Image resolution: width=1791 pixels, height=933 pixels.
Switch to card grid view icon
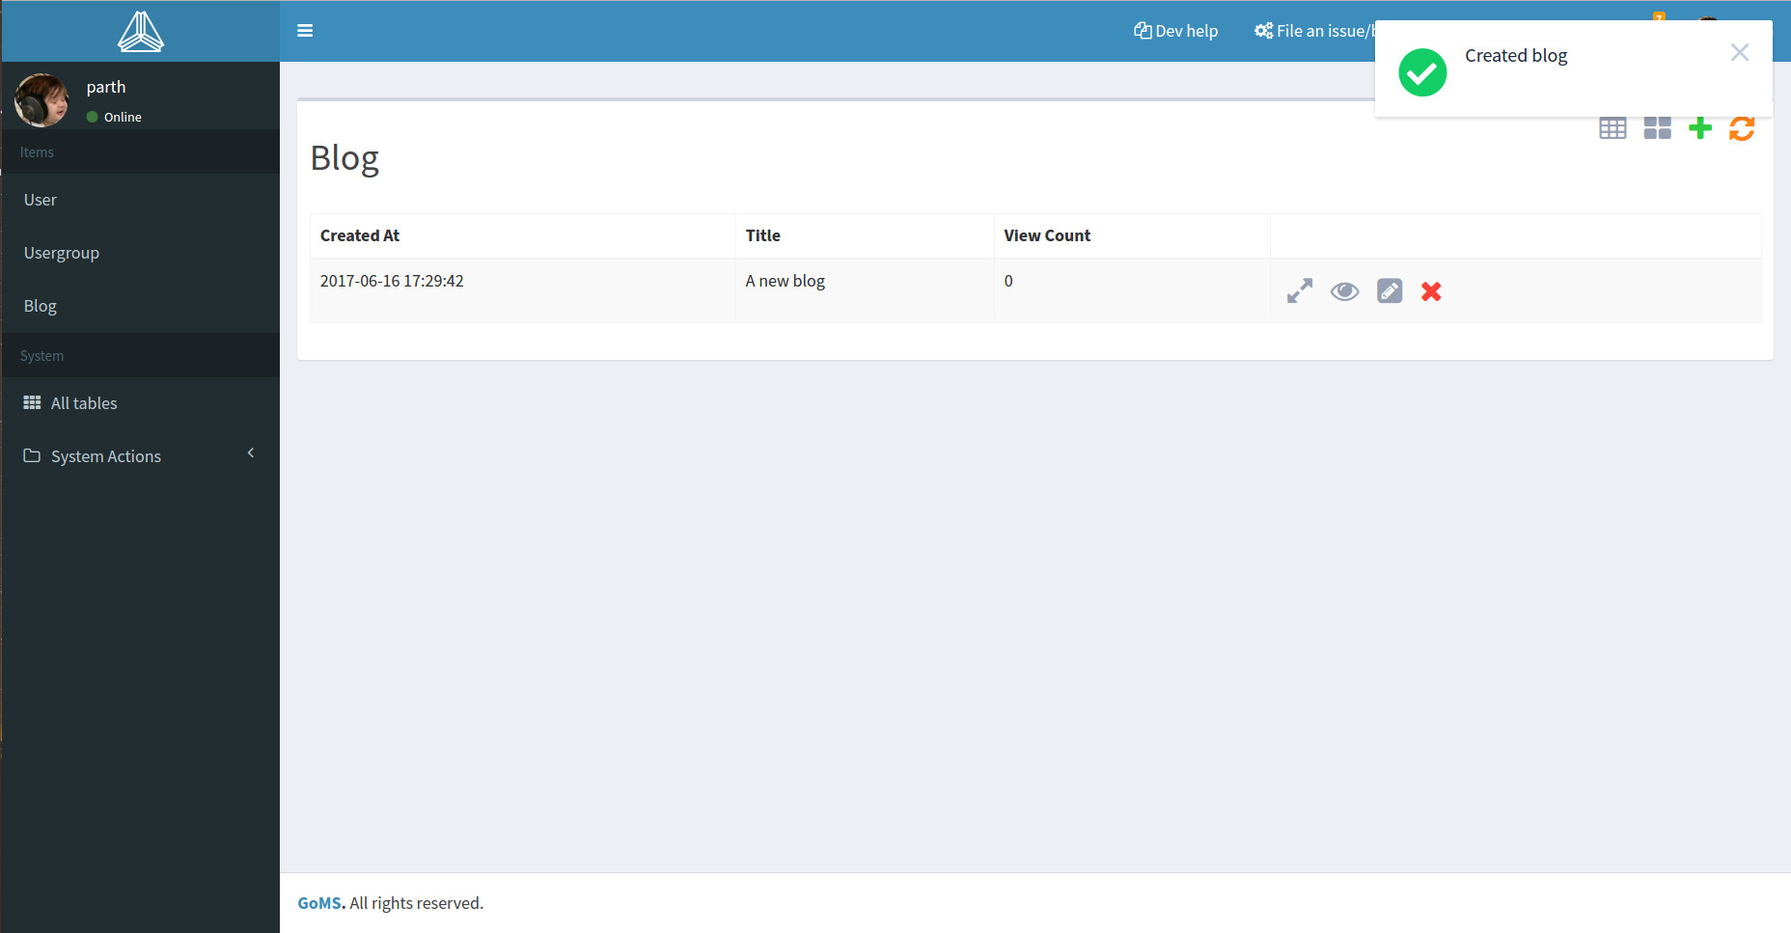tap(1657, 128)
